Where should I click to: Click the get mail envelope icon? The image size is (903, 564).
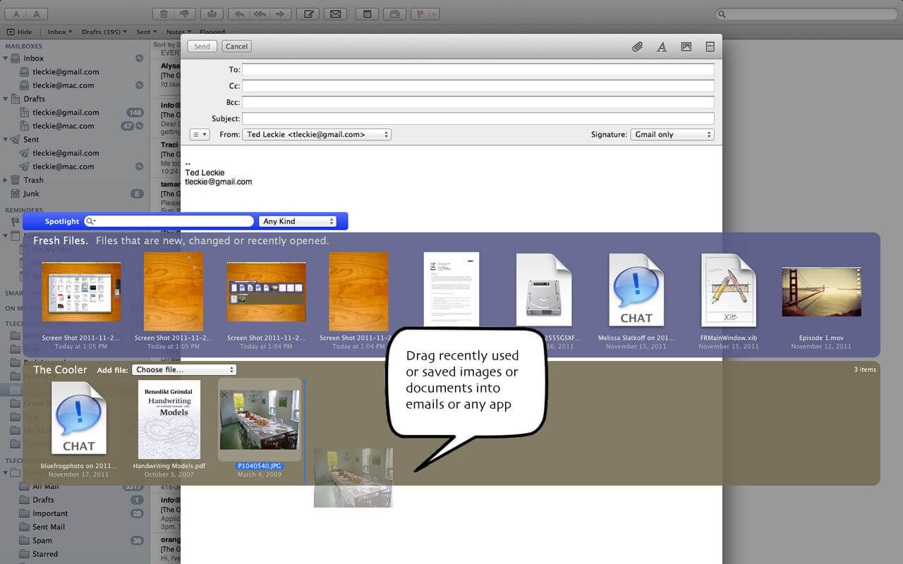(x=335, y=14)
